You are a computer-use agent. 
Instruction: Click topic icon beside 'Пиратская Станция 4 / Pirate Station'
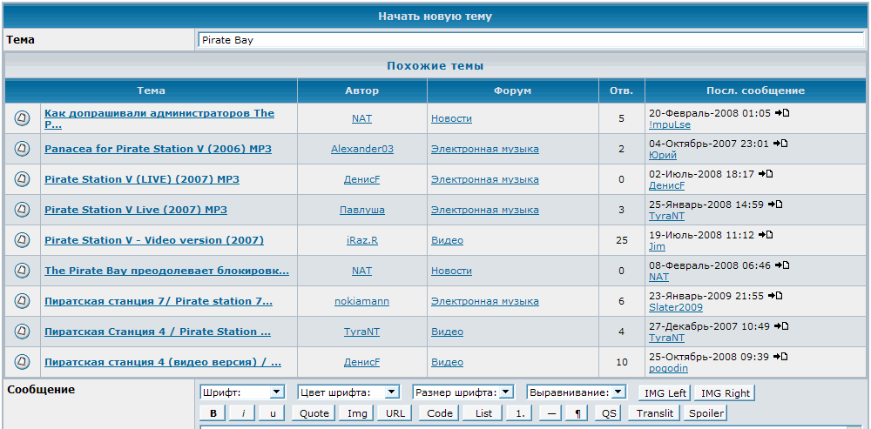22,332
